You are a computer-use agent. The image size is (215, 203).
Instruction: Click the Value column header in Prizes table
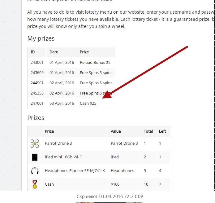click(116, 131)
